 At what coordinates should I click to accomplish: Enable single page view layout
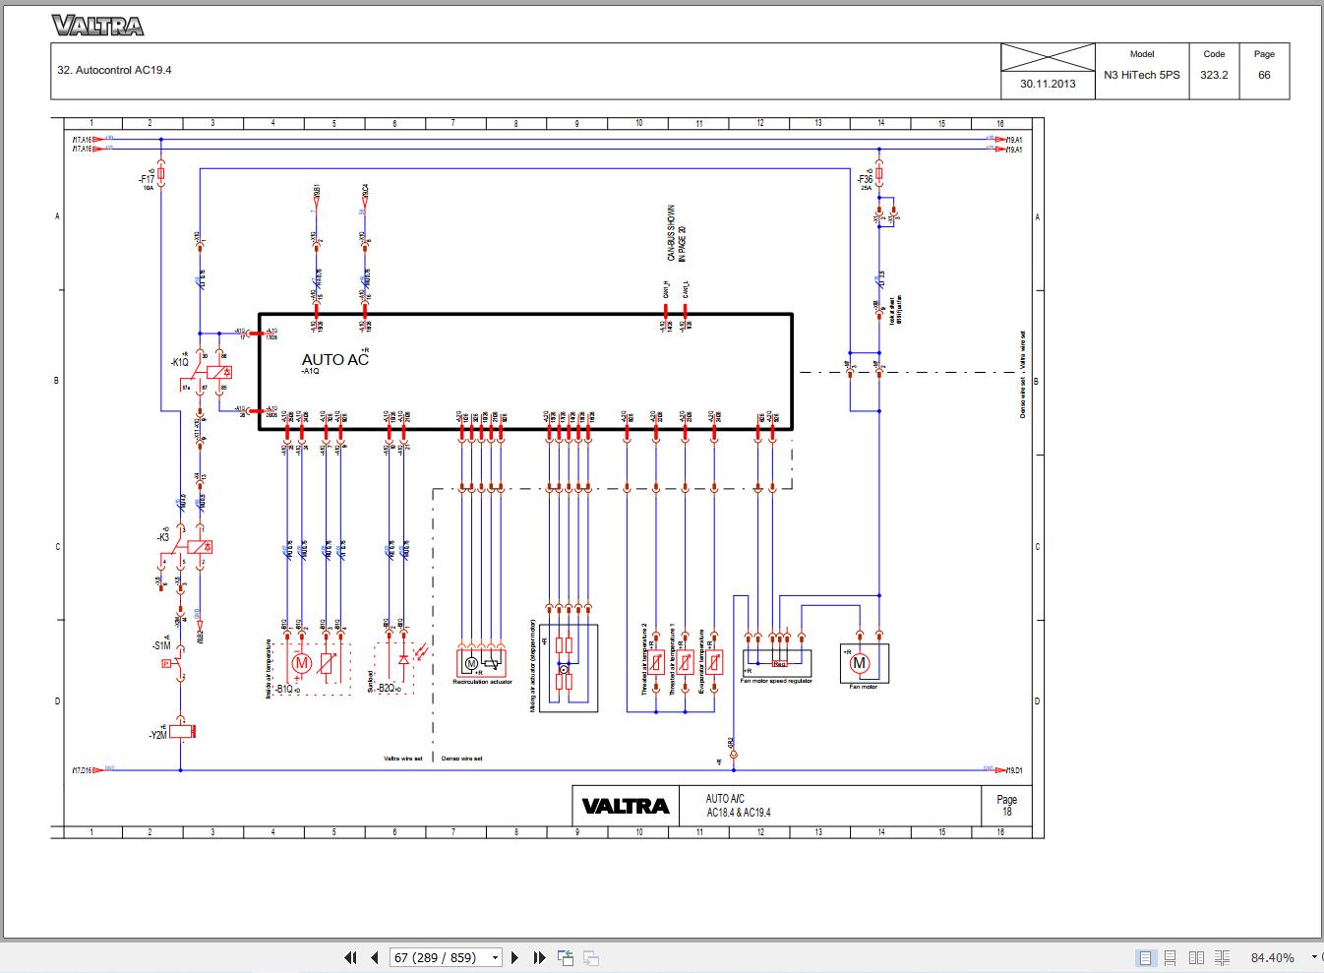click(1145, 957)
